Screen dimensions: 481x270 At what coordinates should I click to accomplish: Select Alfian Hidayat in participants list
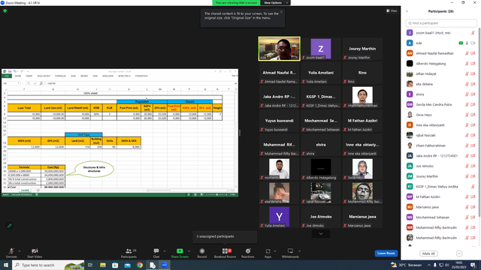440,73
